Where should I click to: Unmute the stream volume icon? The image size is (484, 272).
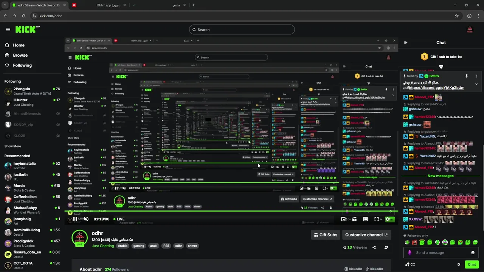point(86,219)
